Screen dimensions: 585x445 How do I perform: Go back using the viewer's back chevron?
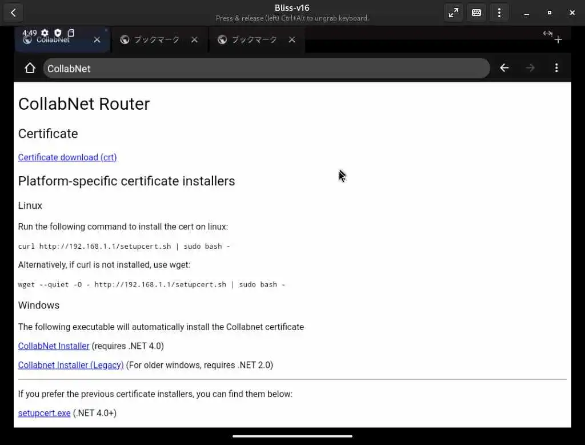14,13
